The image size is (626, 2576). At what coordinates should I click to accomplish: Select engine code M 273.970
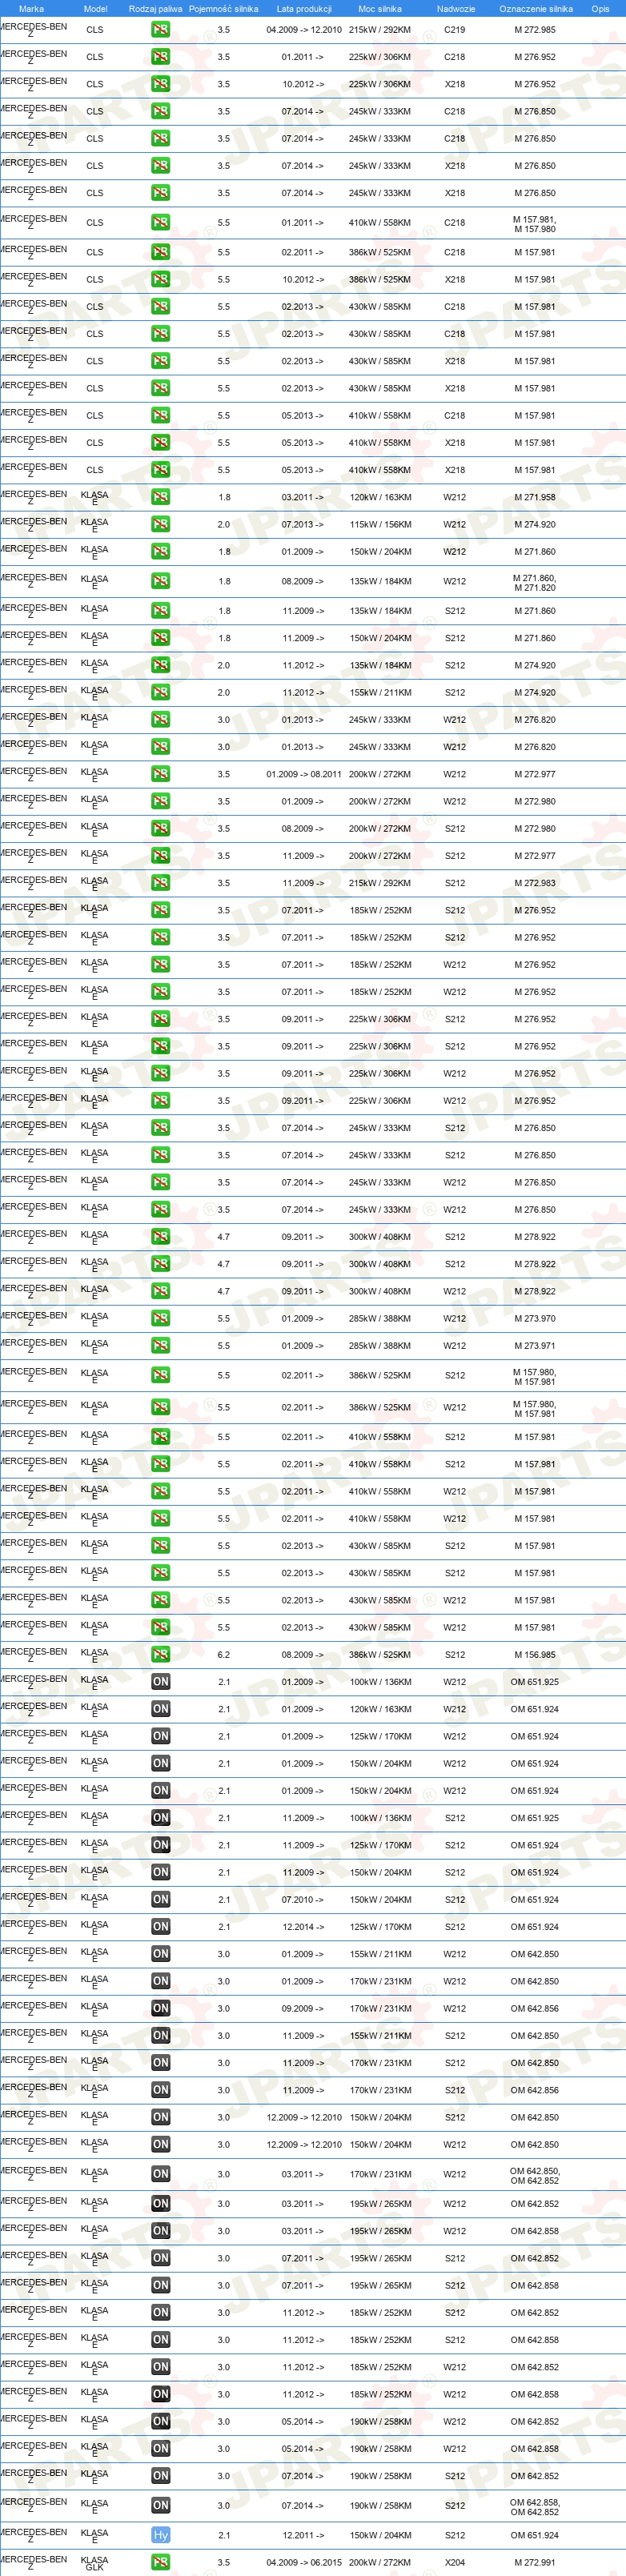(x=535, y=1318)
